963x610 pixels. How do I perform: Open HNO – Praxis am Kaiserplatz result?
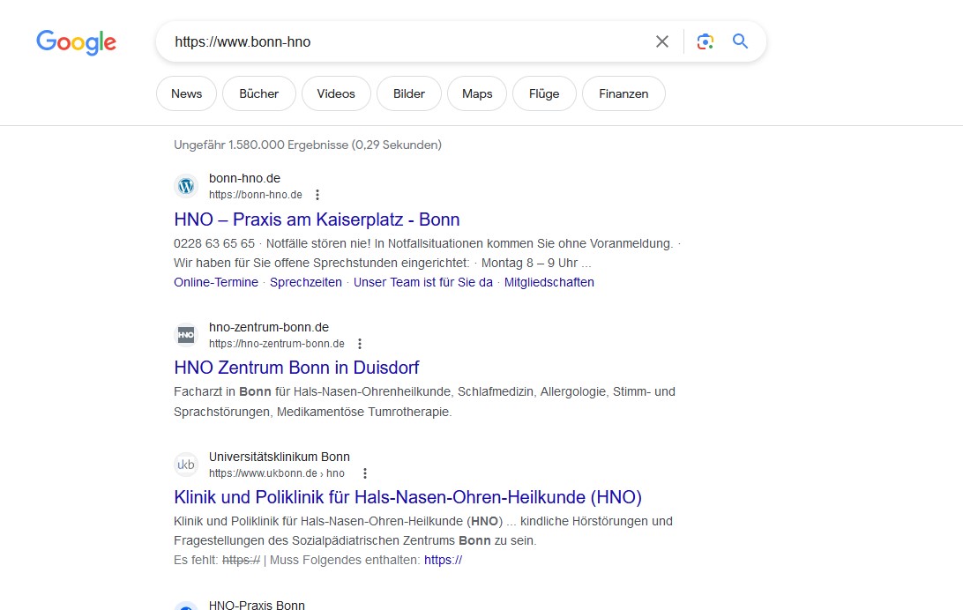click(x=317, y=219)
